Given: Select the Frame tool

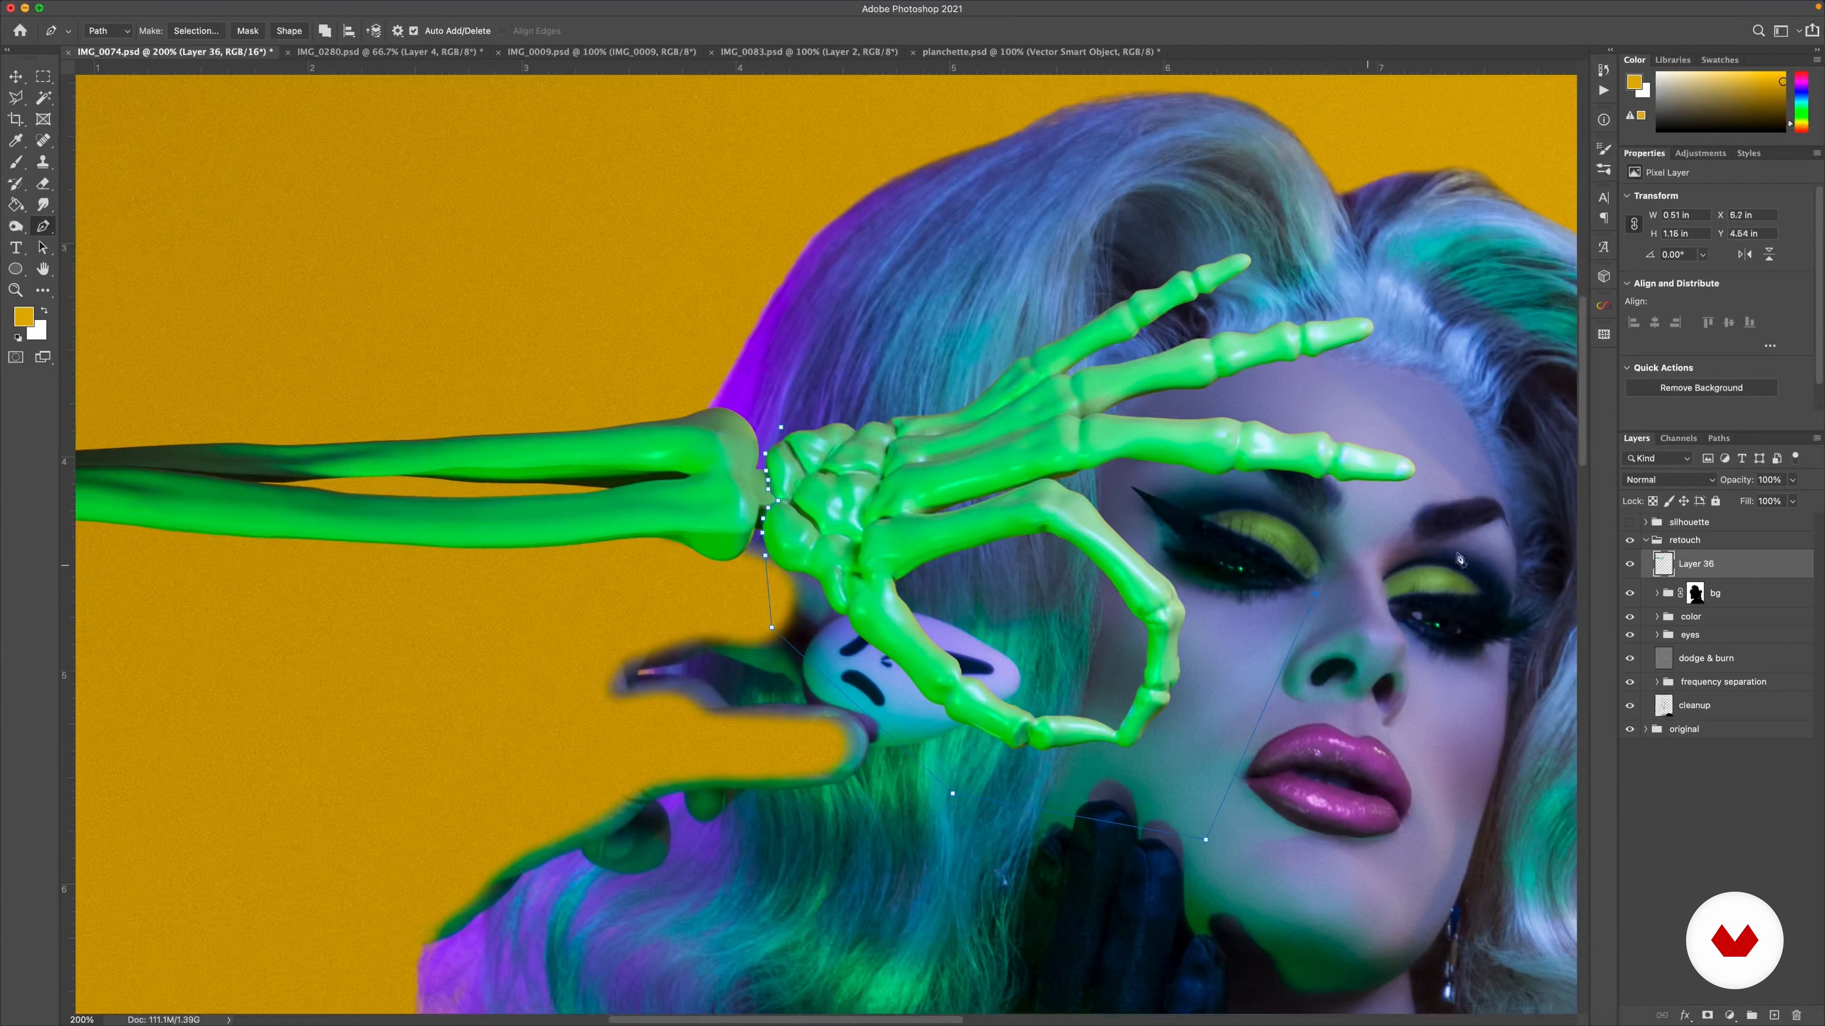Looking at the screenshot, I should tap(43, 119).
